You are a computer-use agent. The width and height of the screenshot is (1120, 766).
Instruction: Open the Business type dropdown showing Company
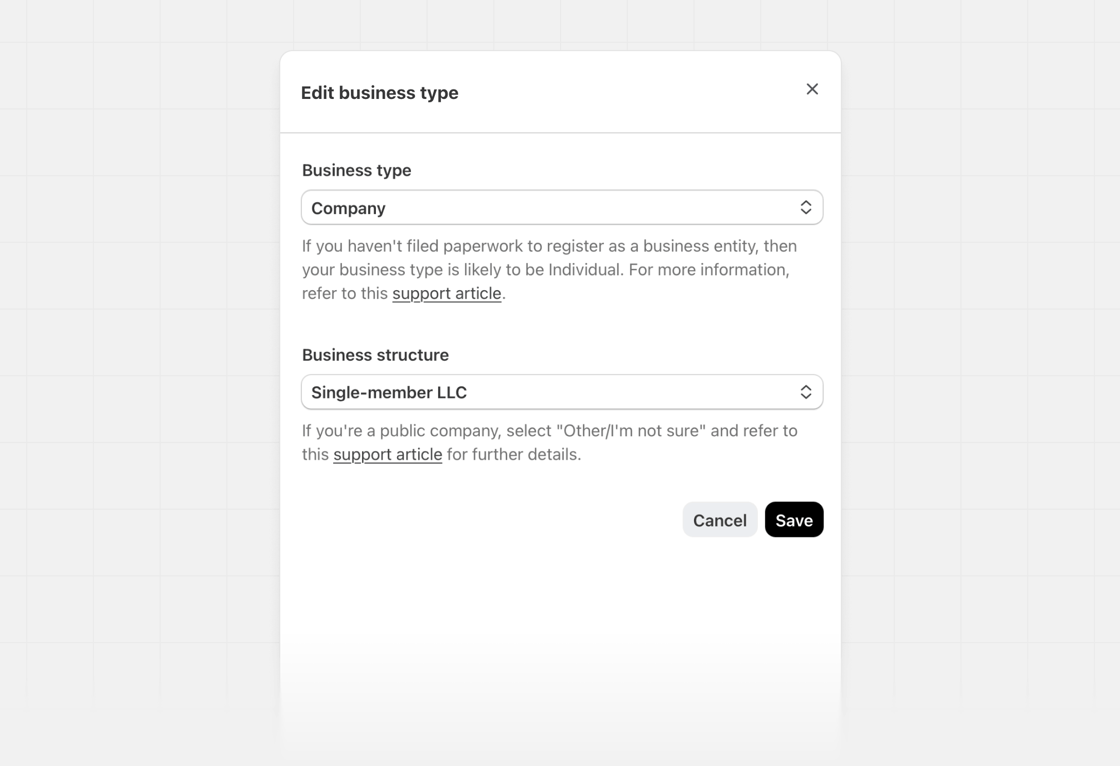(562, 207)
